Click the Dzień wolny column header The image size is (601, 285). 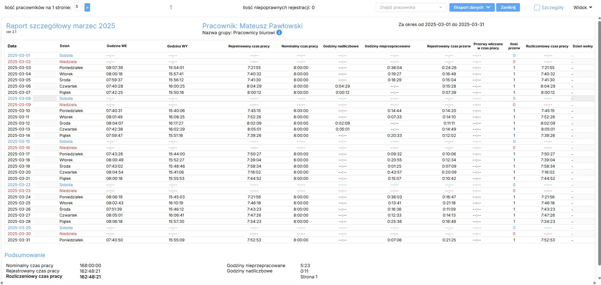pyautogui.click(x=583, y=46)
